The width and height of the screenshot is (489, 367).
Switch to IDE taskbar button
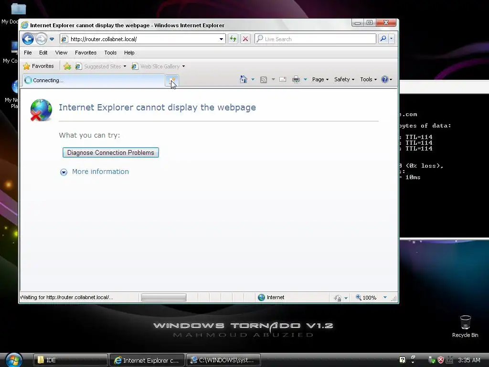pos(71,360)
